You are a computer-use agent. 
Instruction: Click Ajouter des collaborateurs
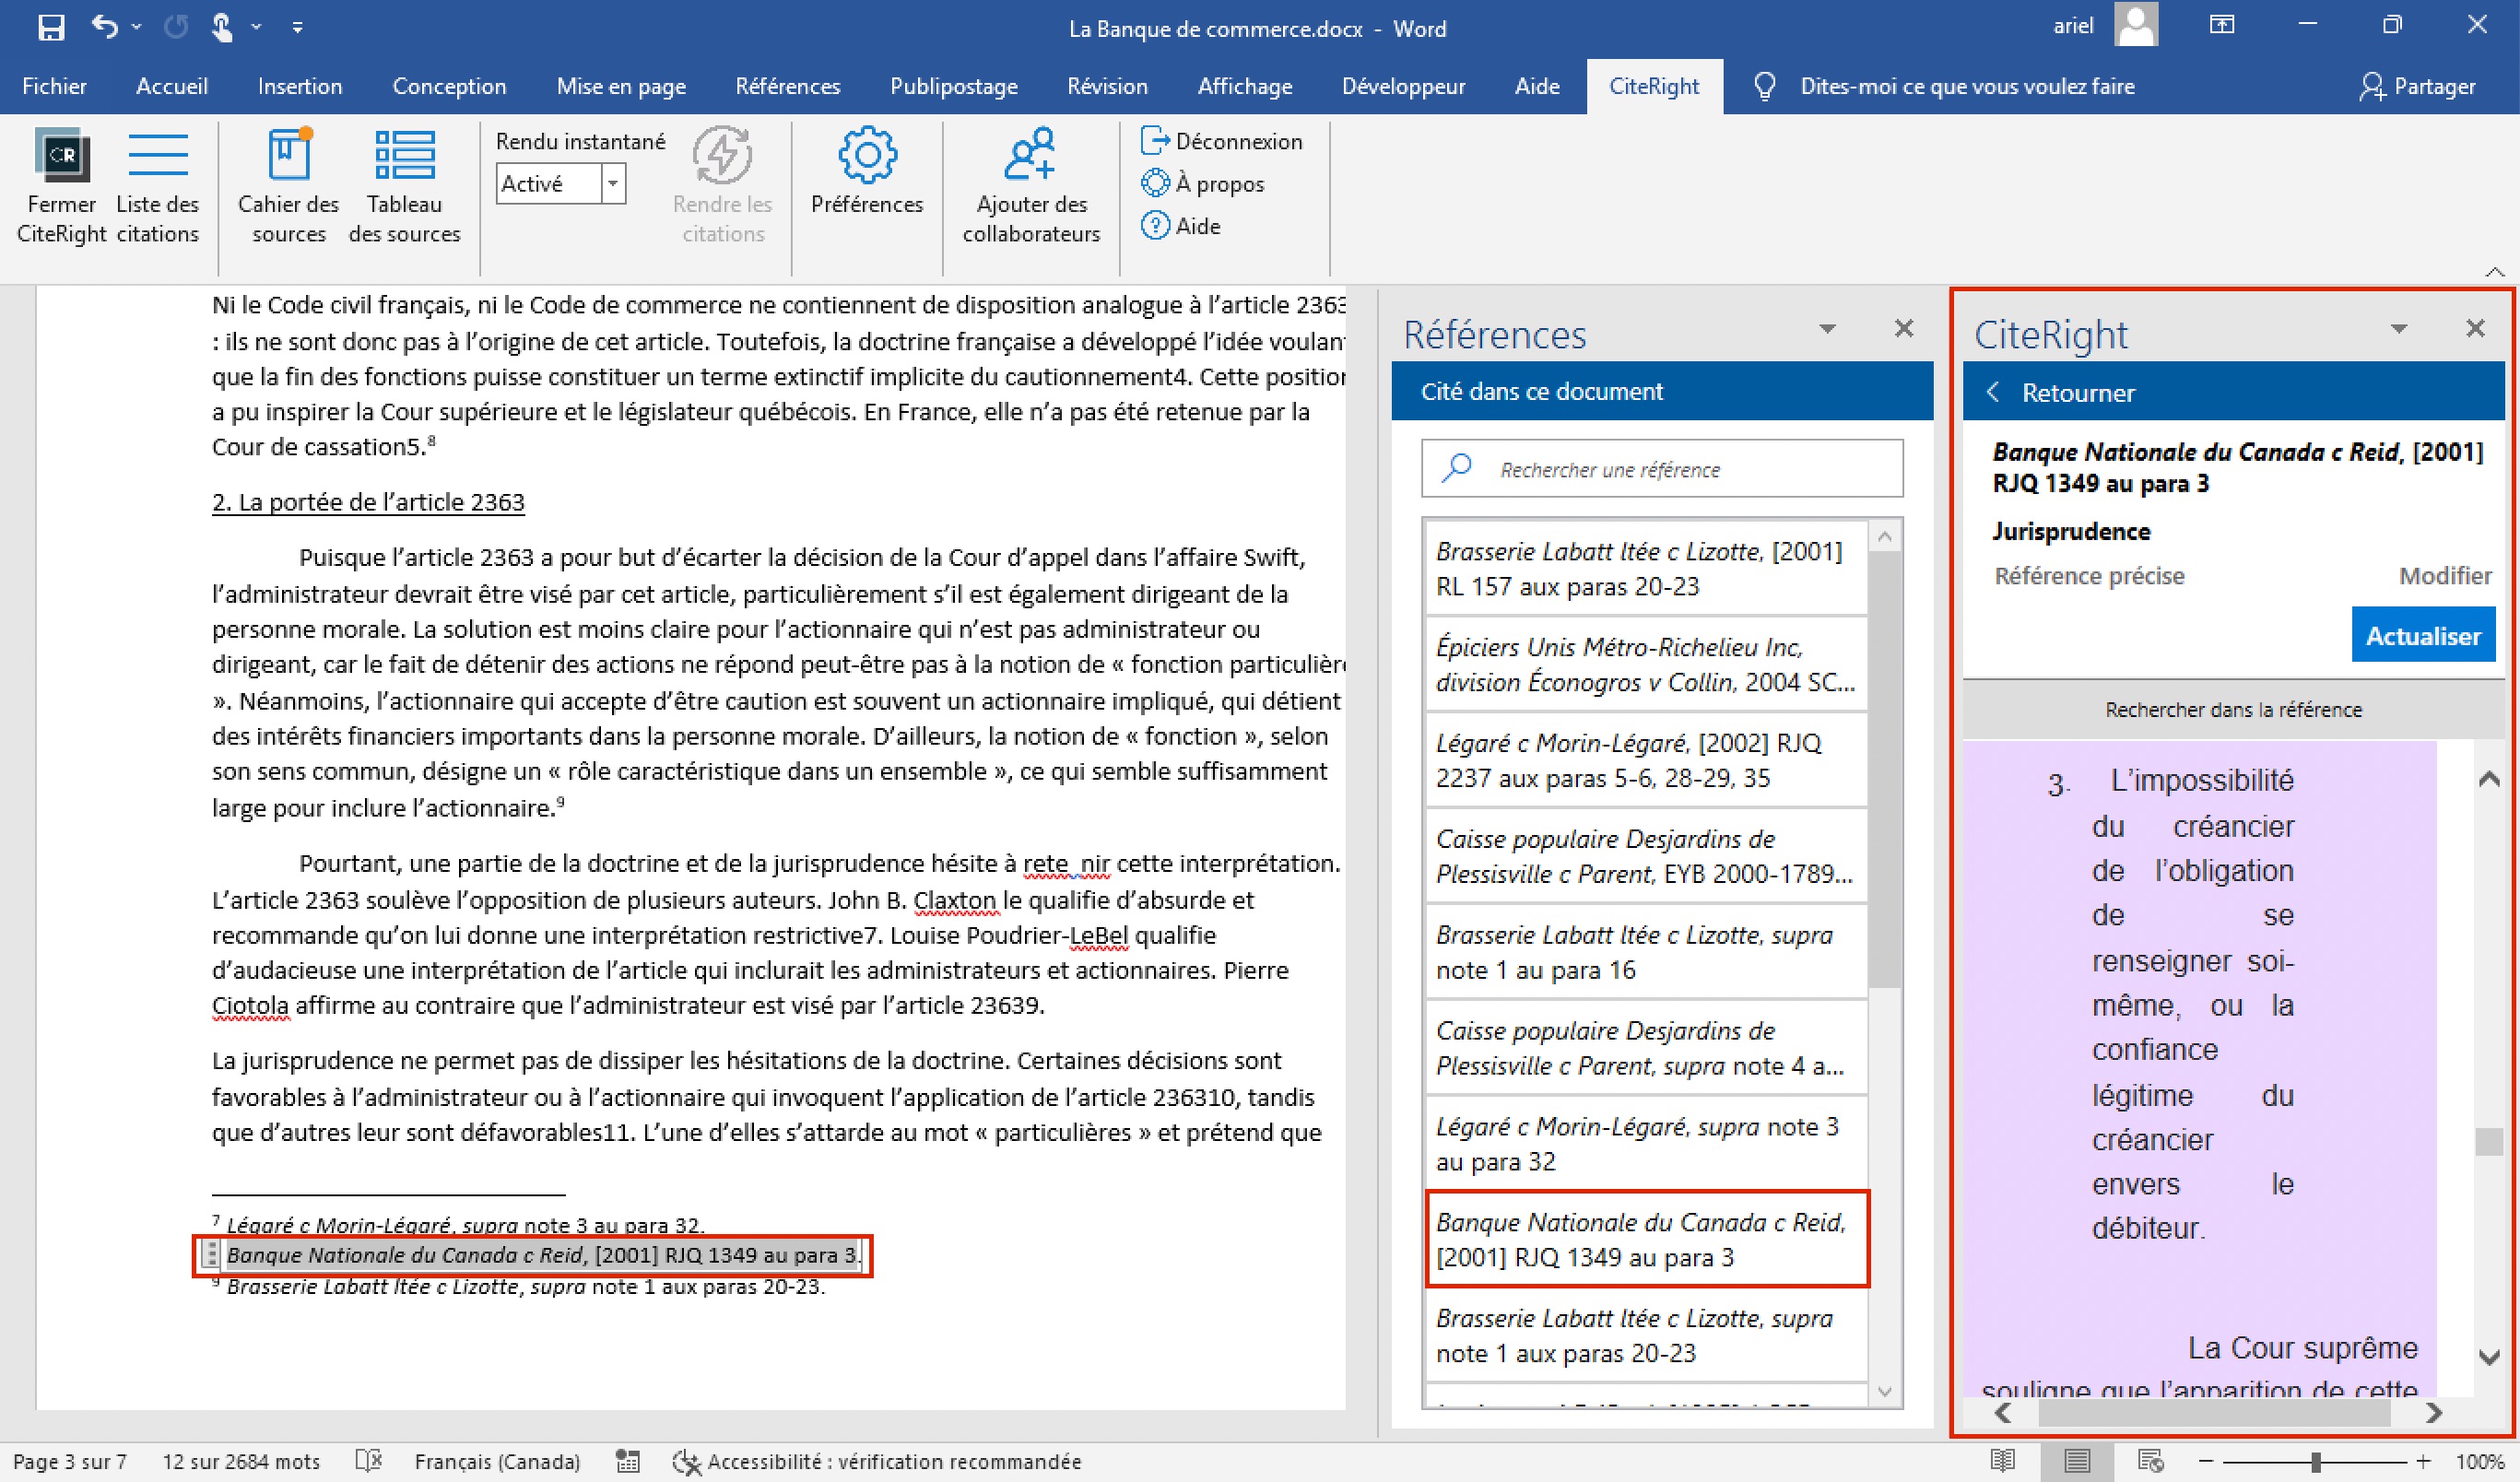click(1031, 186)
